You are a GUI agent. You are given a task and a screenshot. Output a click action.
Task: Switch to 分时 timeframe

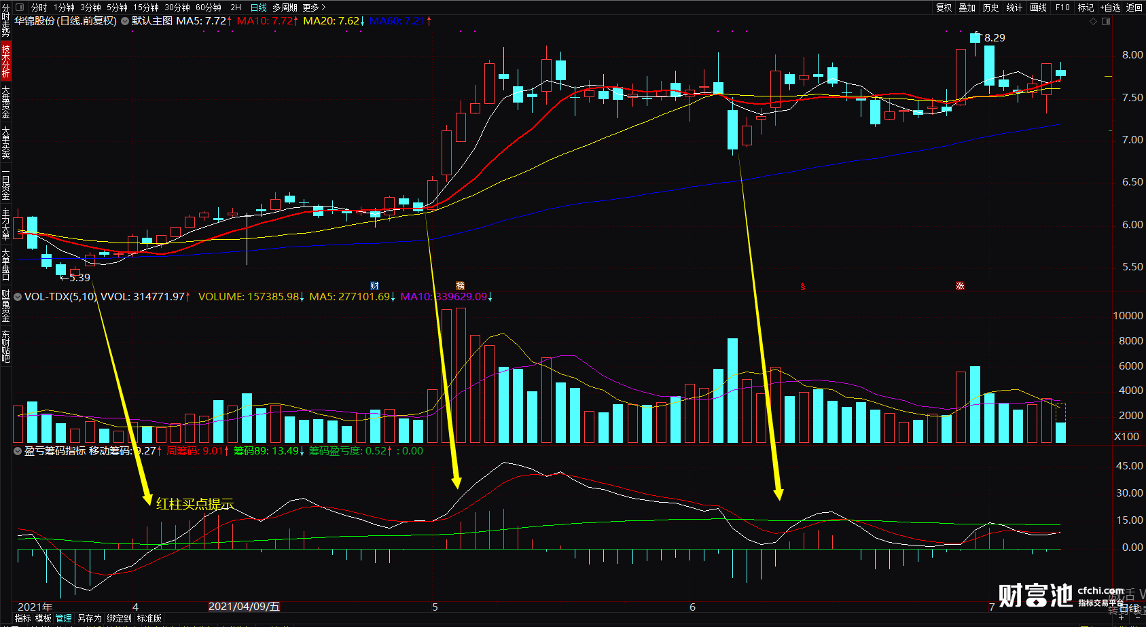[x=39, y=7]
